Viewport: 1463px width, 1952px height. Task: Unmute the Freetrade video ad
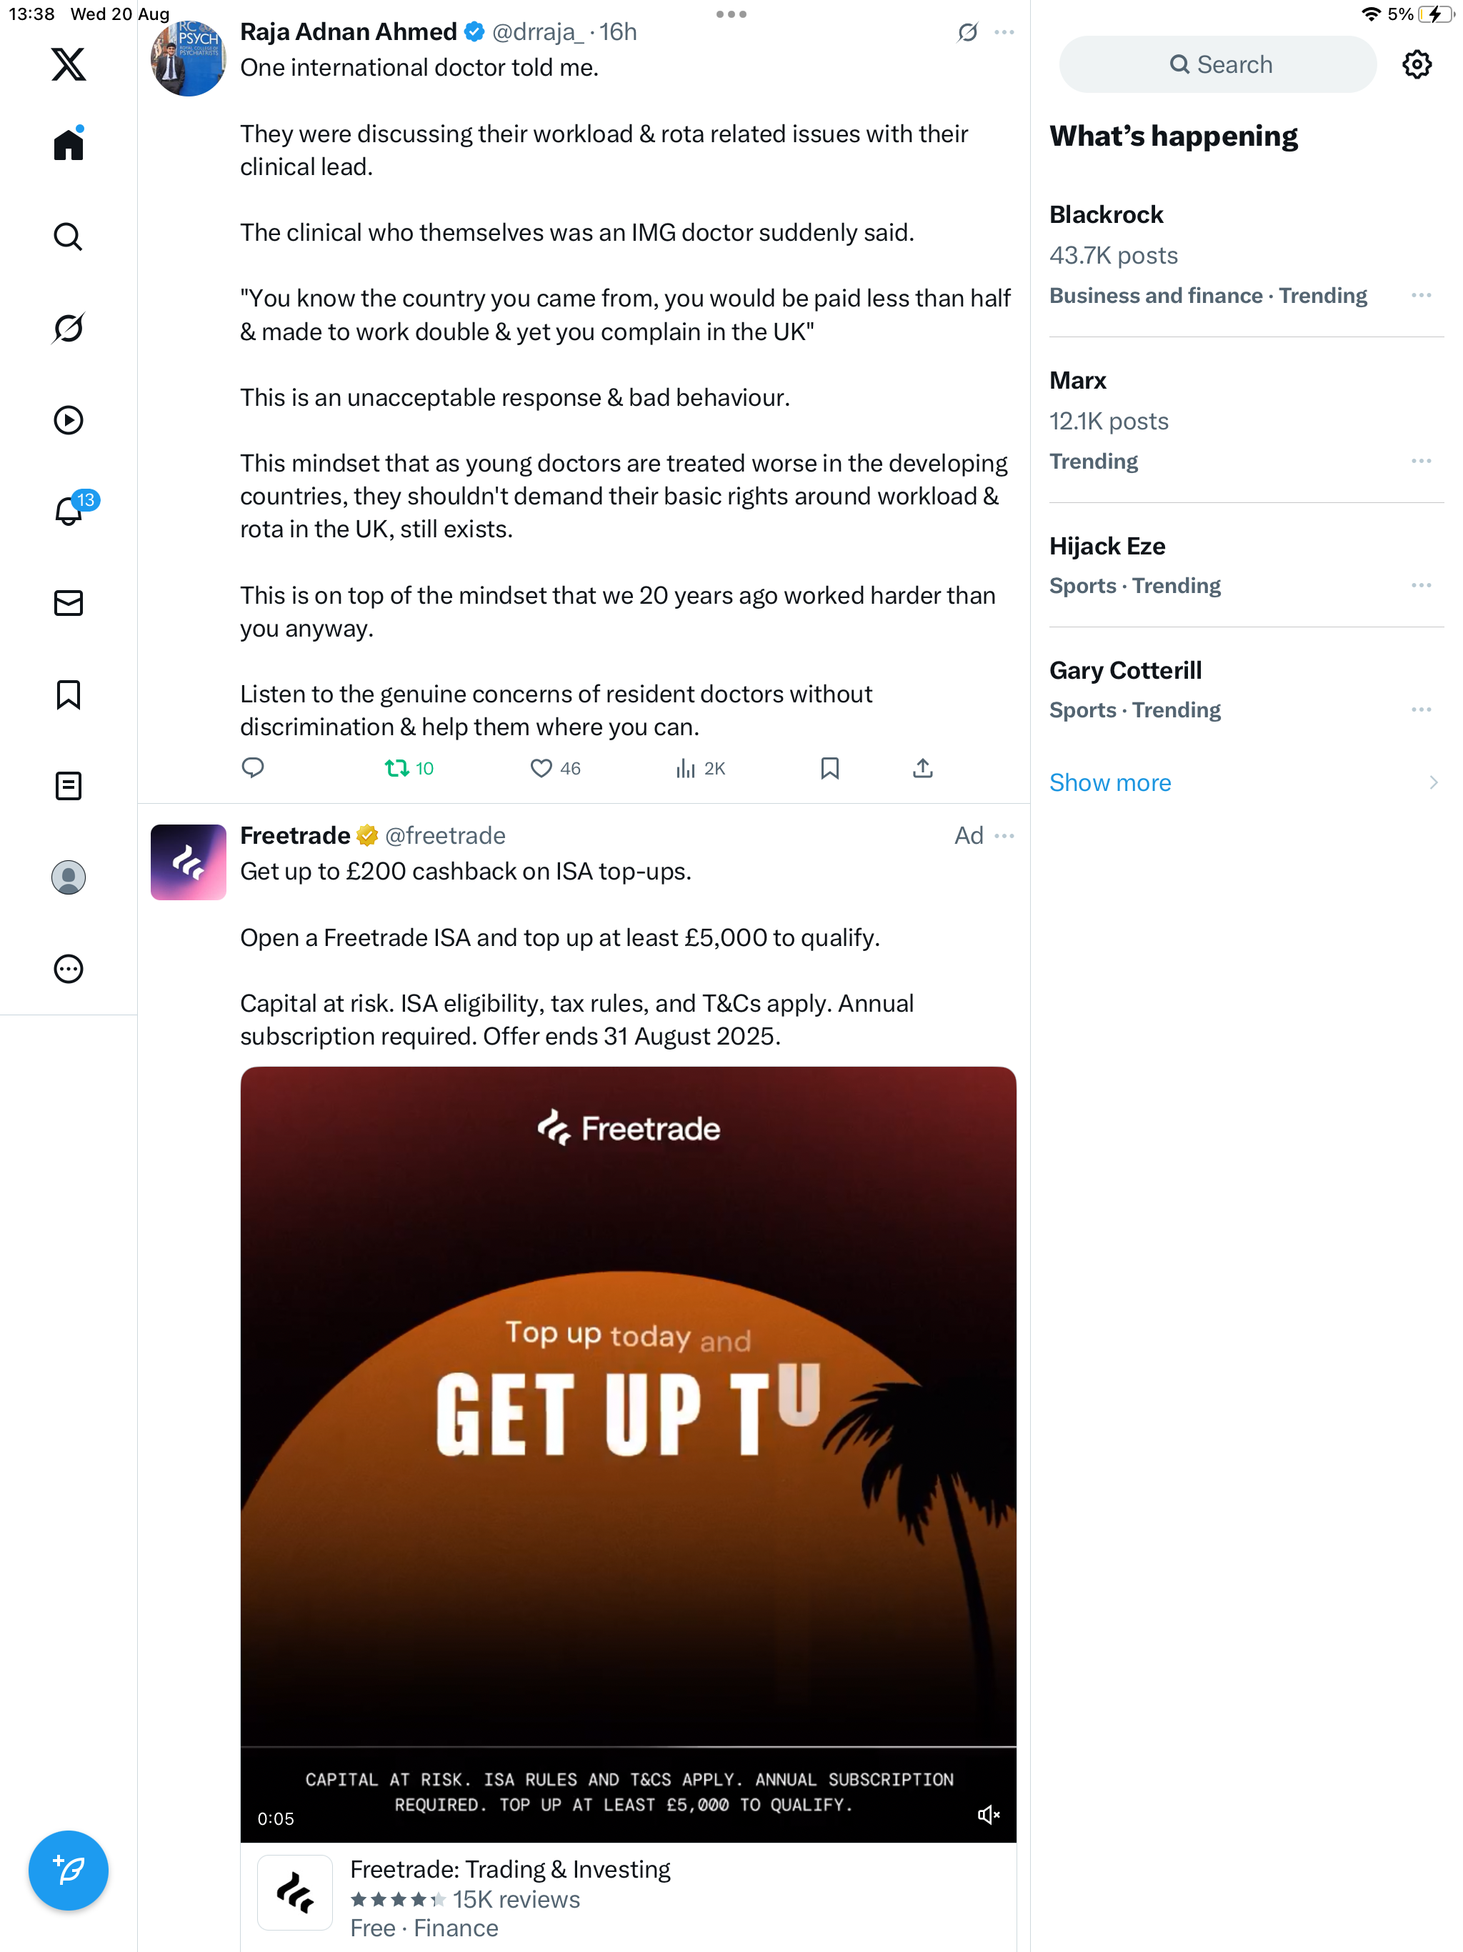[988, 1816]
